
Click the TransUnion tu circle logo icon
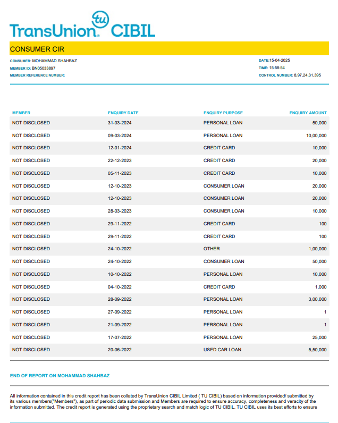coord(100,20)
